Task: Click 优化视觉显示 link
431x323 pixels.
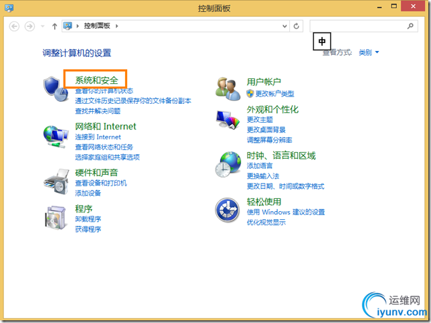Action: [x=266, y=222]
